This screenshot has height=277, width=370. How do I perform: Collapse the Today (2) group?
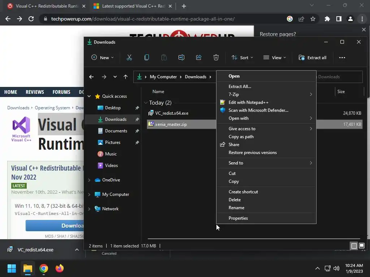click(x=146, y=103)
